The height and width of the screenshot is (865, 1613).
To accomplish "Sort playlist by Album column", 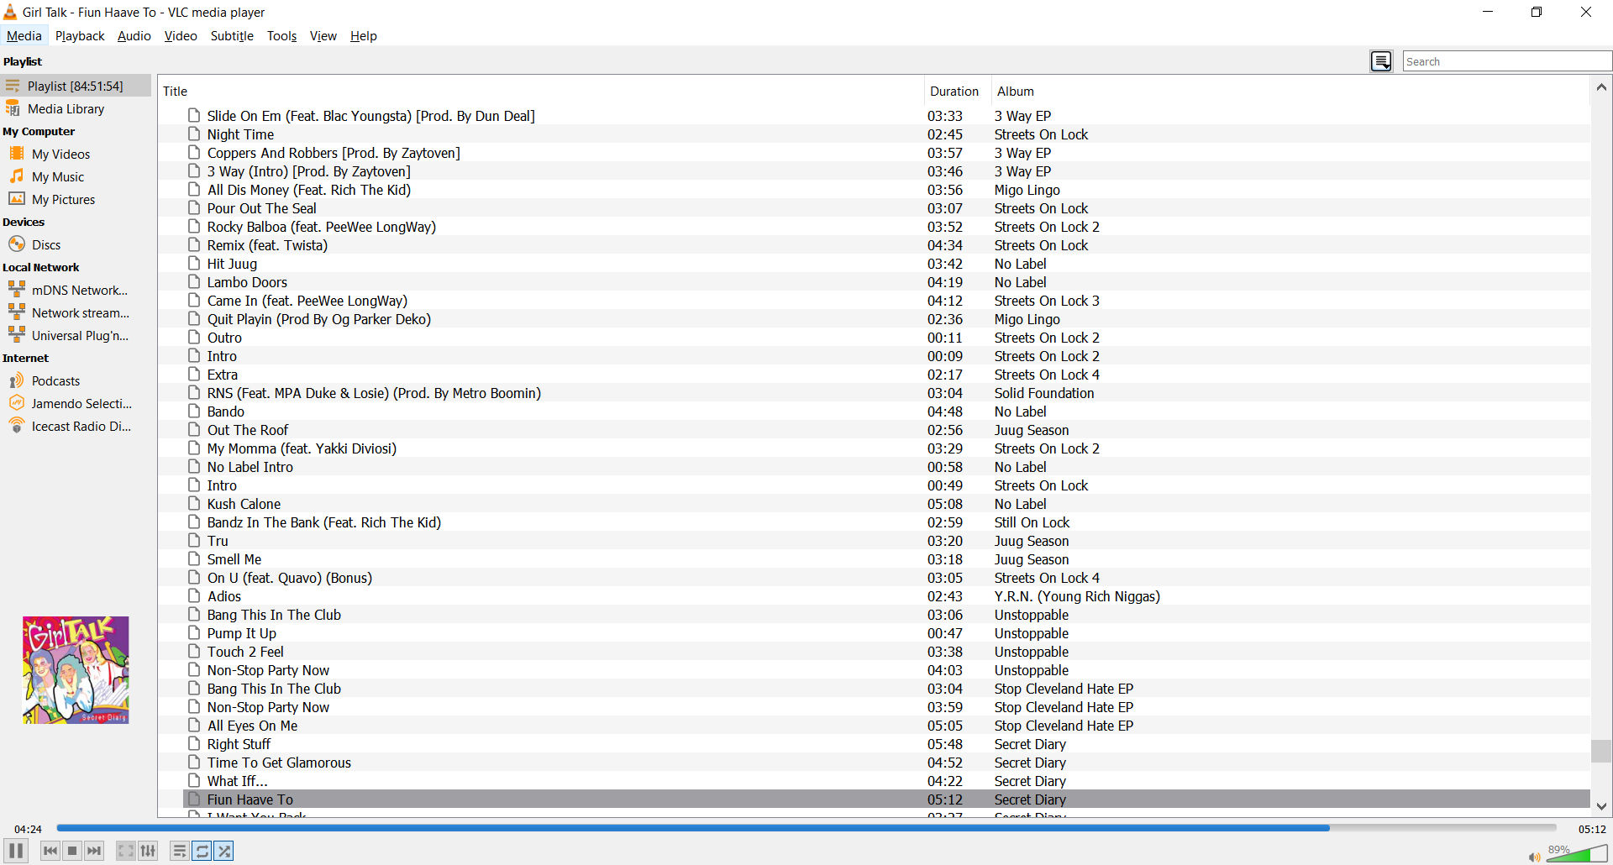I will pos(1290,91).
